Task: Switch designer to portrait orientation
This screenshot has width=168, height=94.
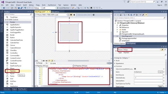Action: [74, 15]
